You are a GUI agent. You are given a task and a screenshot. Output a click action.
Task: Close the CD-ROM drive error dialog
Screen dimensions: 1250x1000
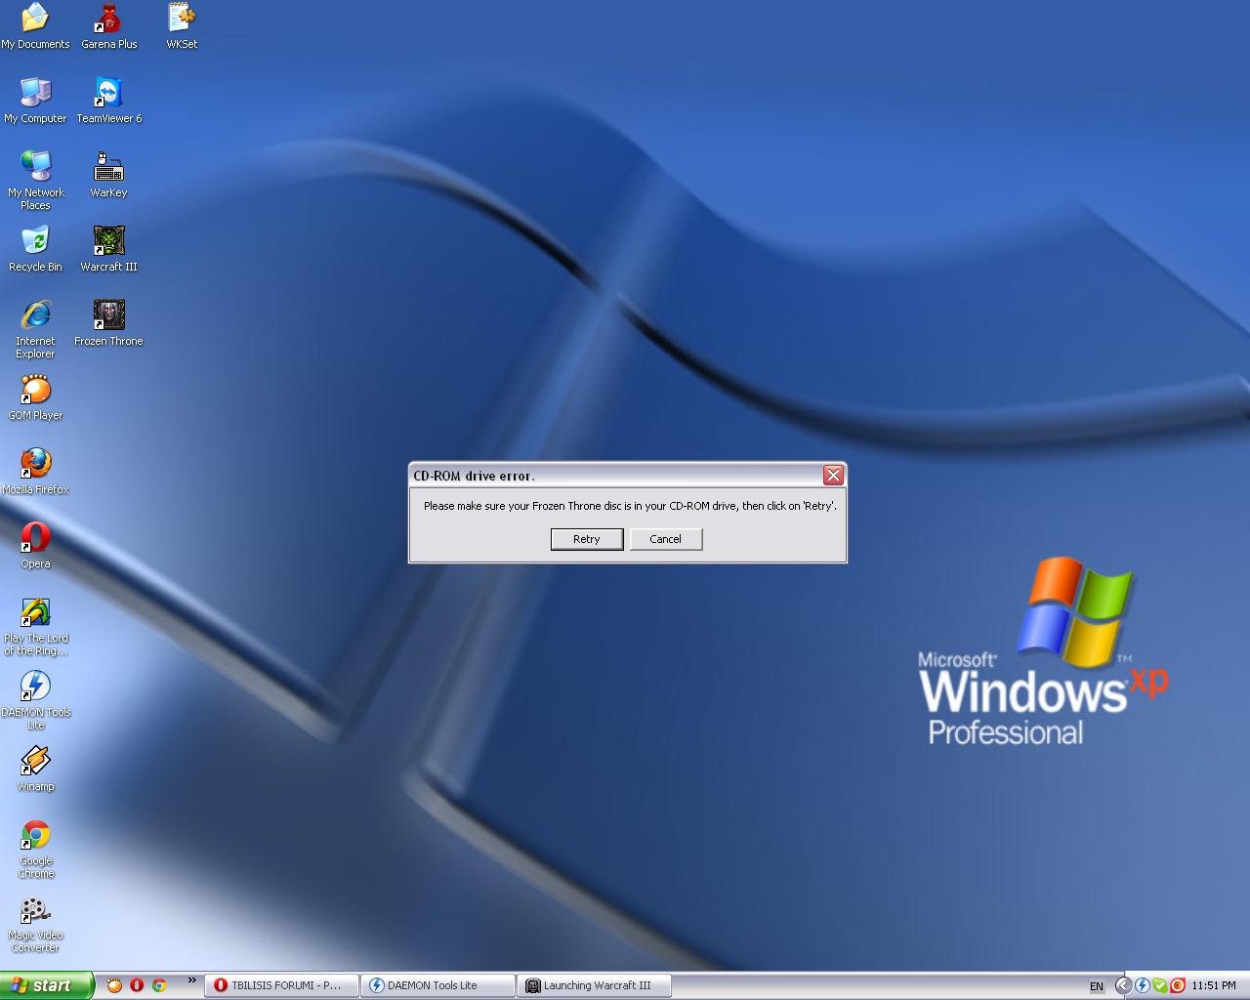[833, 475]
